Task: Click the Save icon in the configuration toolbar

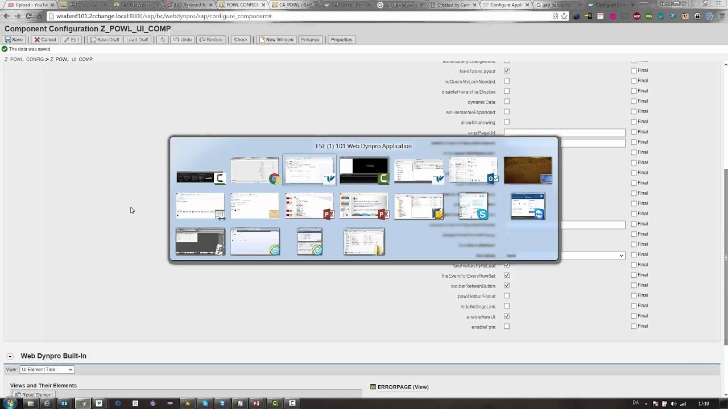Action: click(x=14, y=40)
